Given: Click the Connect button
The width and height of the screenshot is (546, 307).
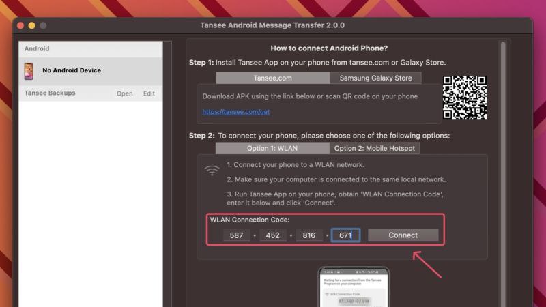Looking at the screenshot, I should click(403, 235).
